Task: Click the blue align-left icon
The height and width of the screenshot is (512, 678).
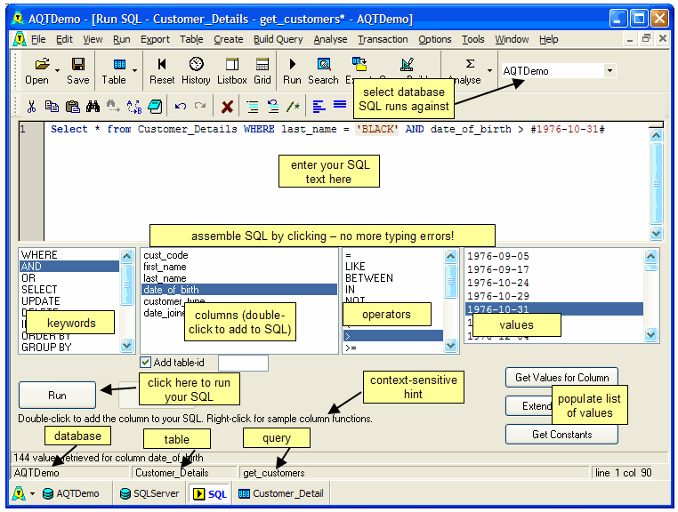Action: (x=319, y=107)
